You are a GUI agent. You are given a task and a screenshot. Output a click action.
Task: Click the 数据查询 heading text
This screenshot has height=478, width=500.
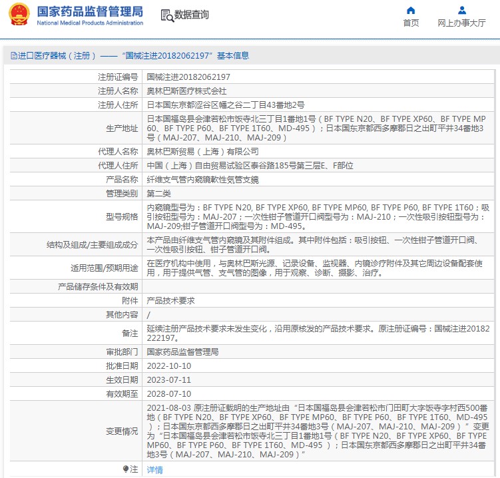click(191, 15)
